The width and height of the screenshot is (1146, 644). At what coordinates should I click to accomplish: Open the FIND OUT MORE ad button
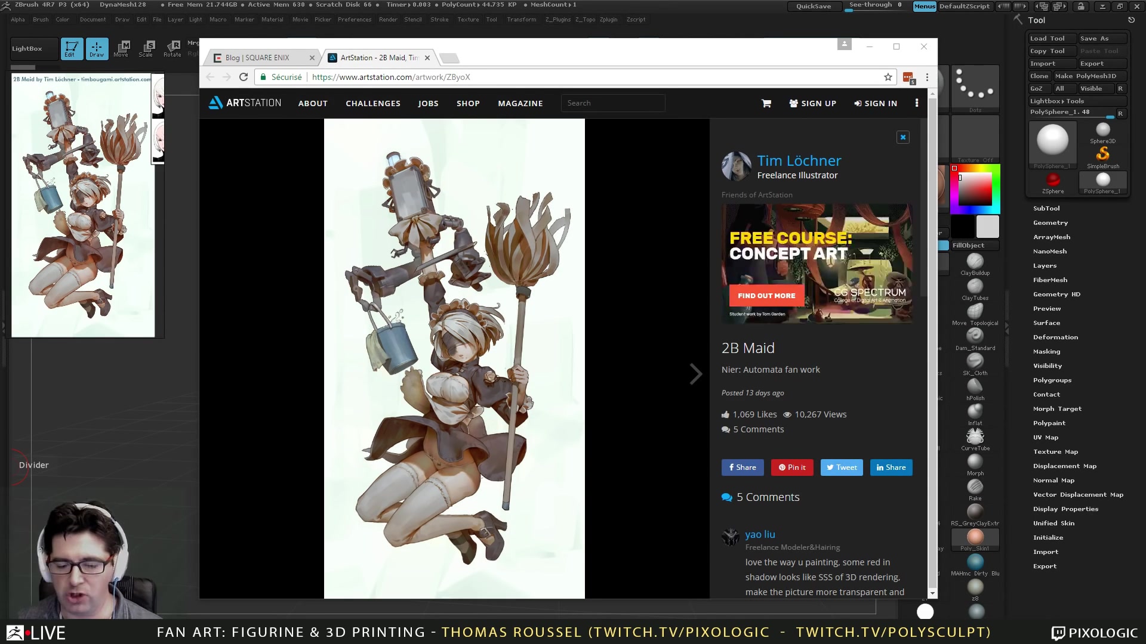(x=766, y=295)
